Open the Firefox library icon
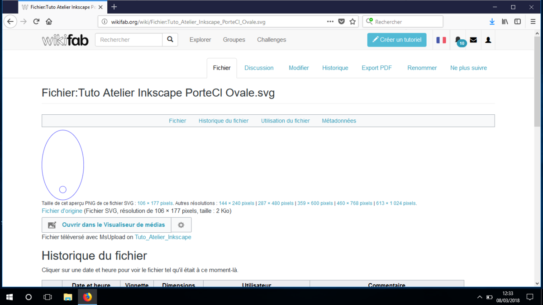 [505, 21]
